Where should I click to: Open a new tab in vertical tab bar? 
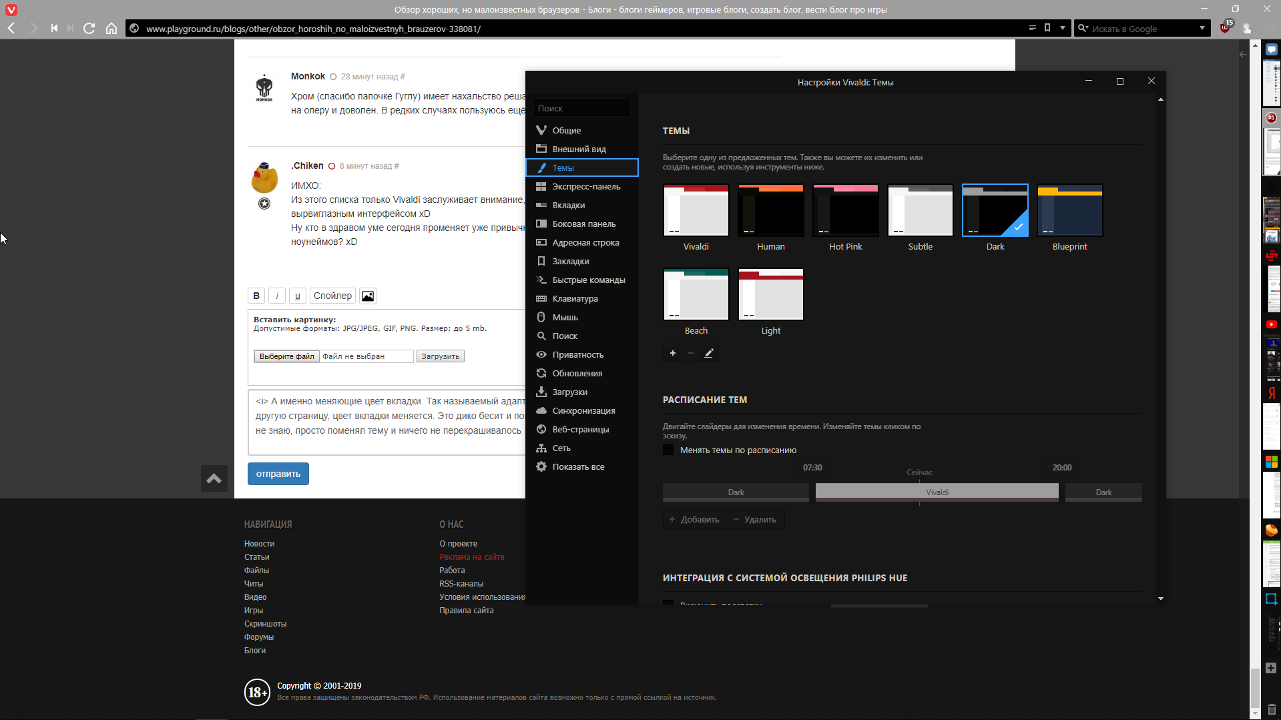(1271, 668)
